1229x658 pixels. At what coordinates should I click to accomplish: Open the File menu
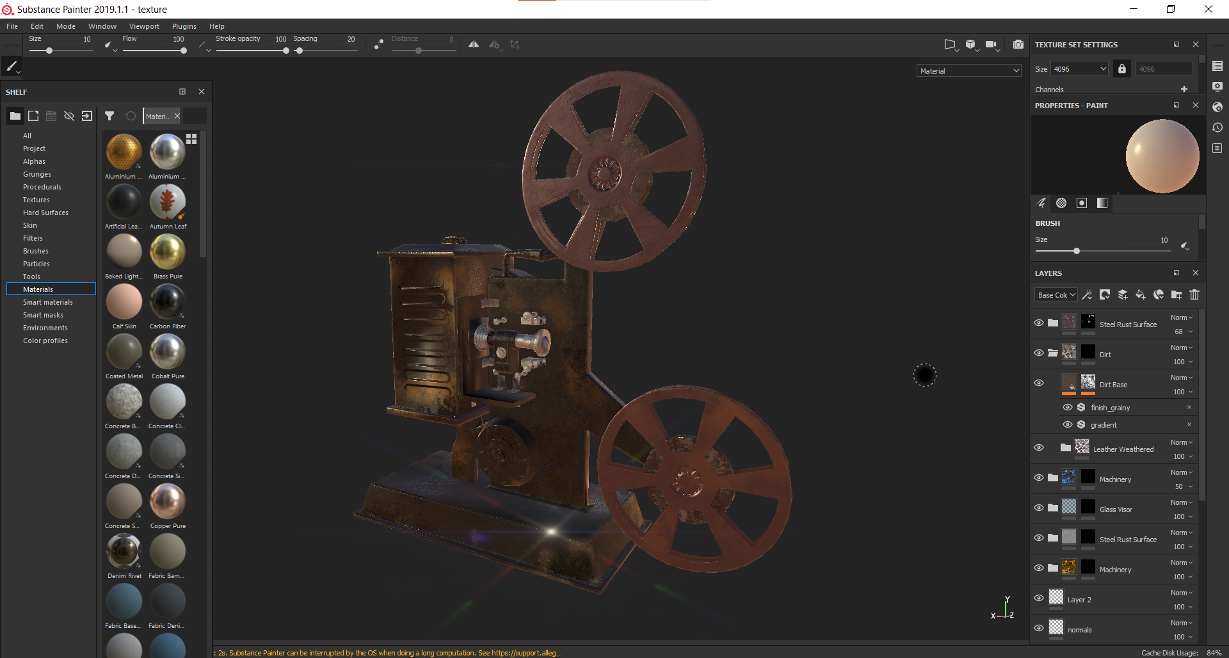point(12,26)
